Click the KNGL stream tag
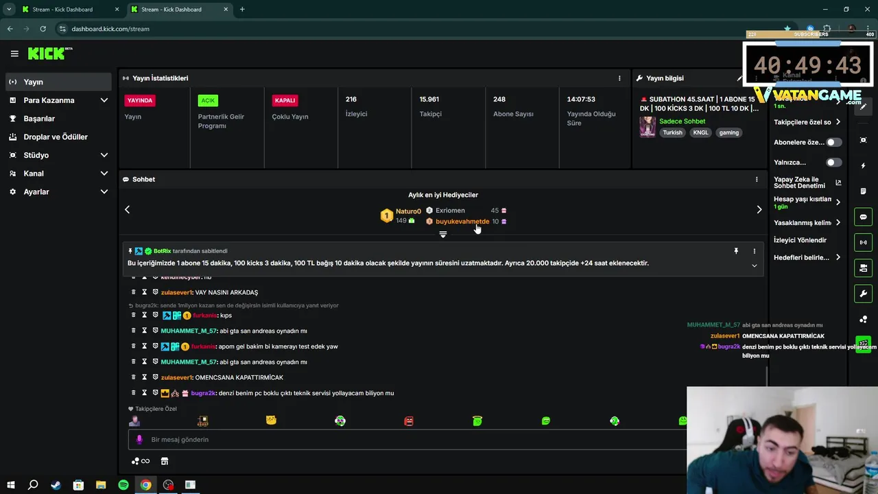The height and width of the screenshot is (494, 878). (x=700, y=132)
